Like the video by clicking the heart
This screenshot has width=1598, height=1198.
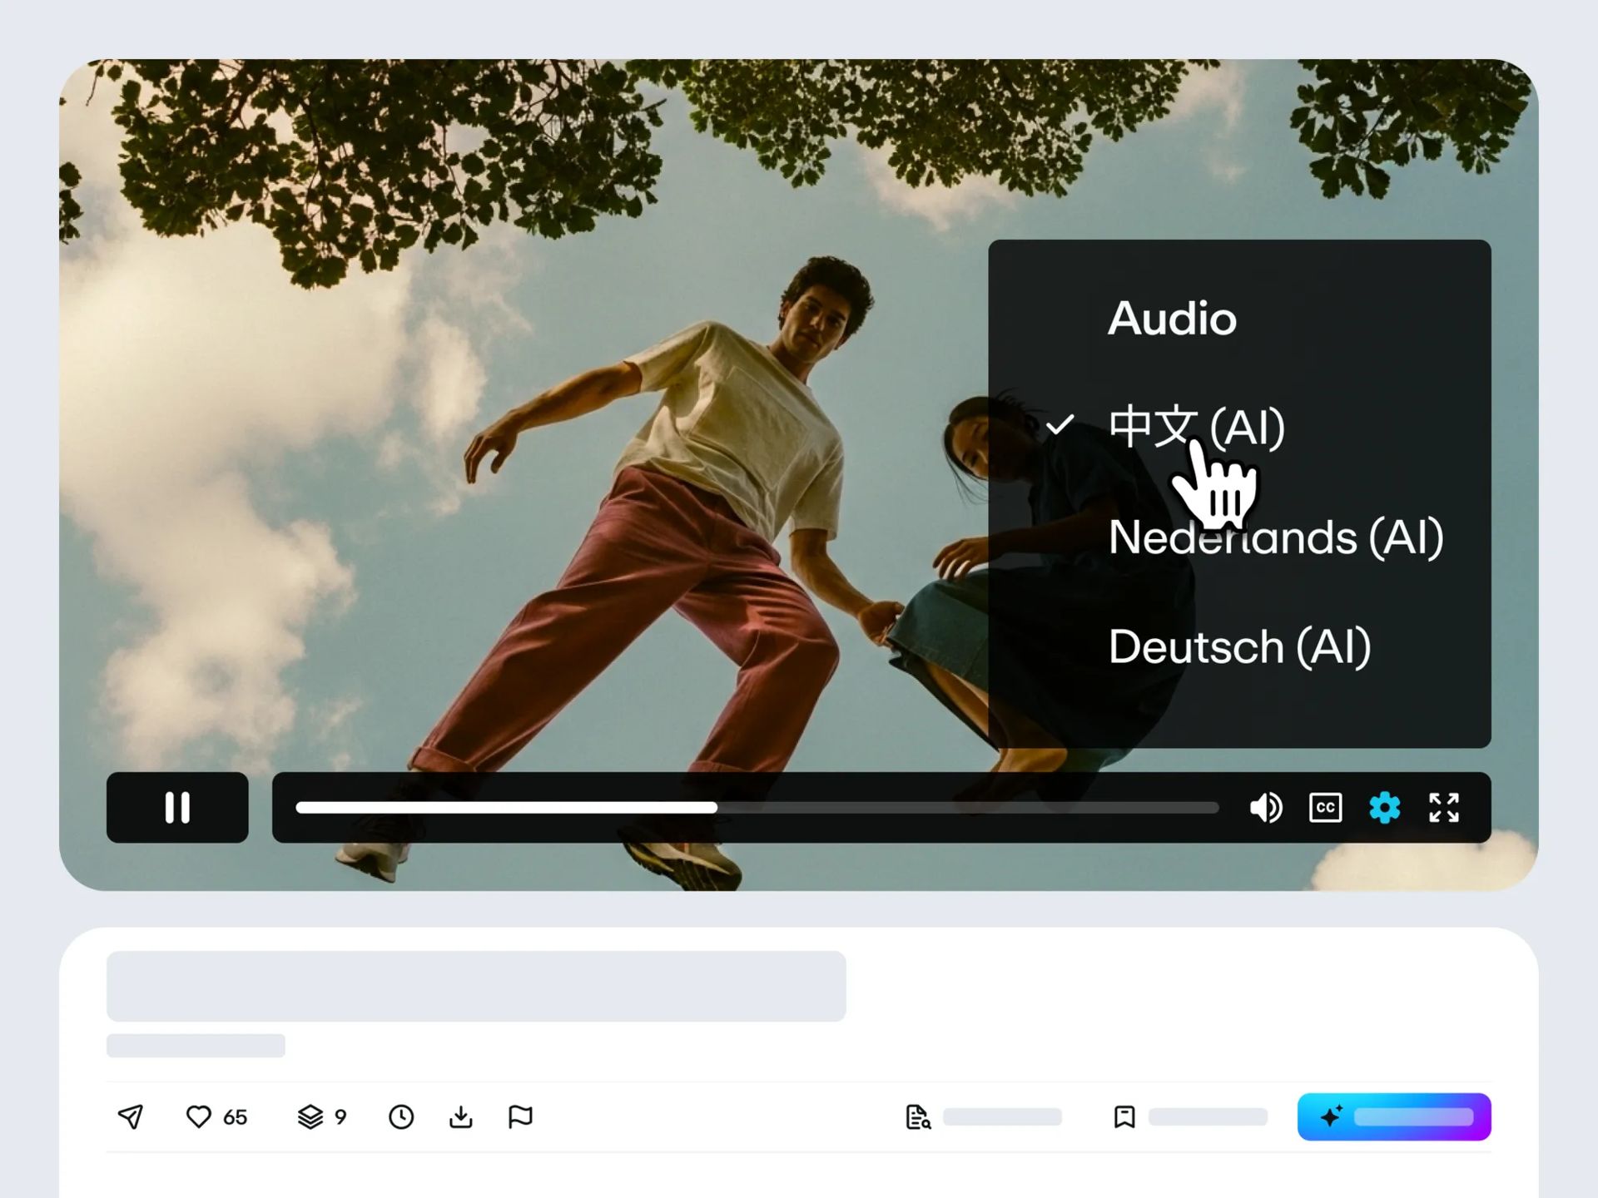[201, 1117]
